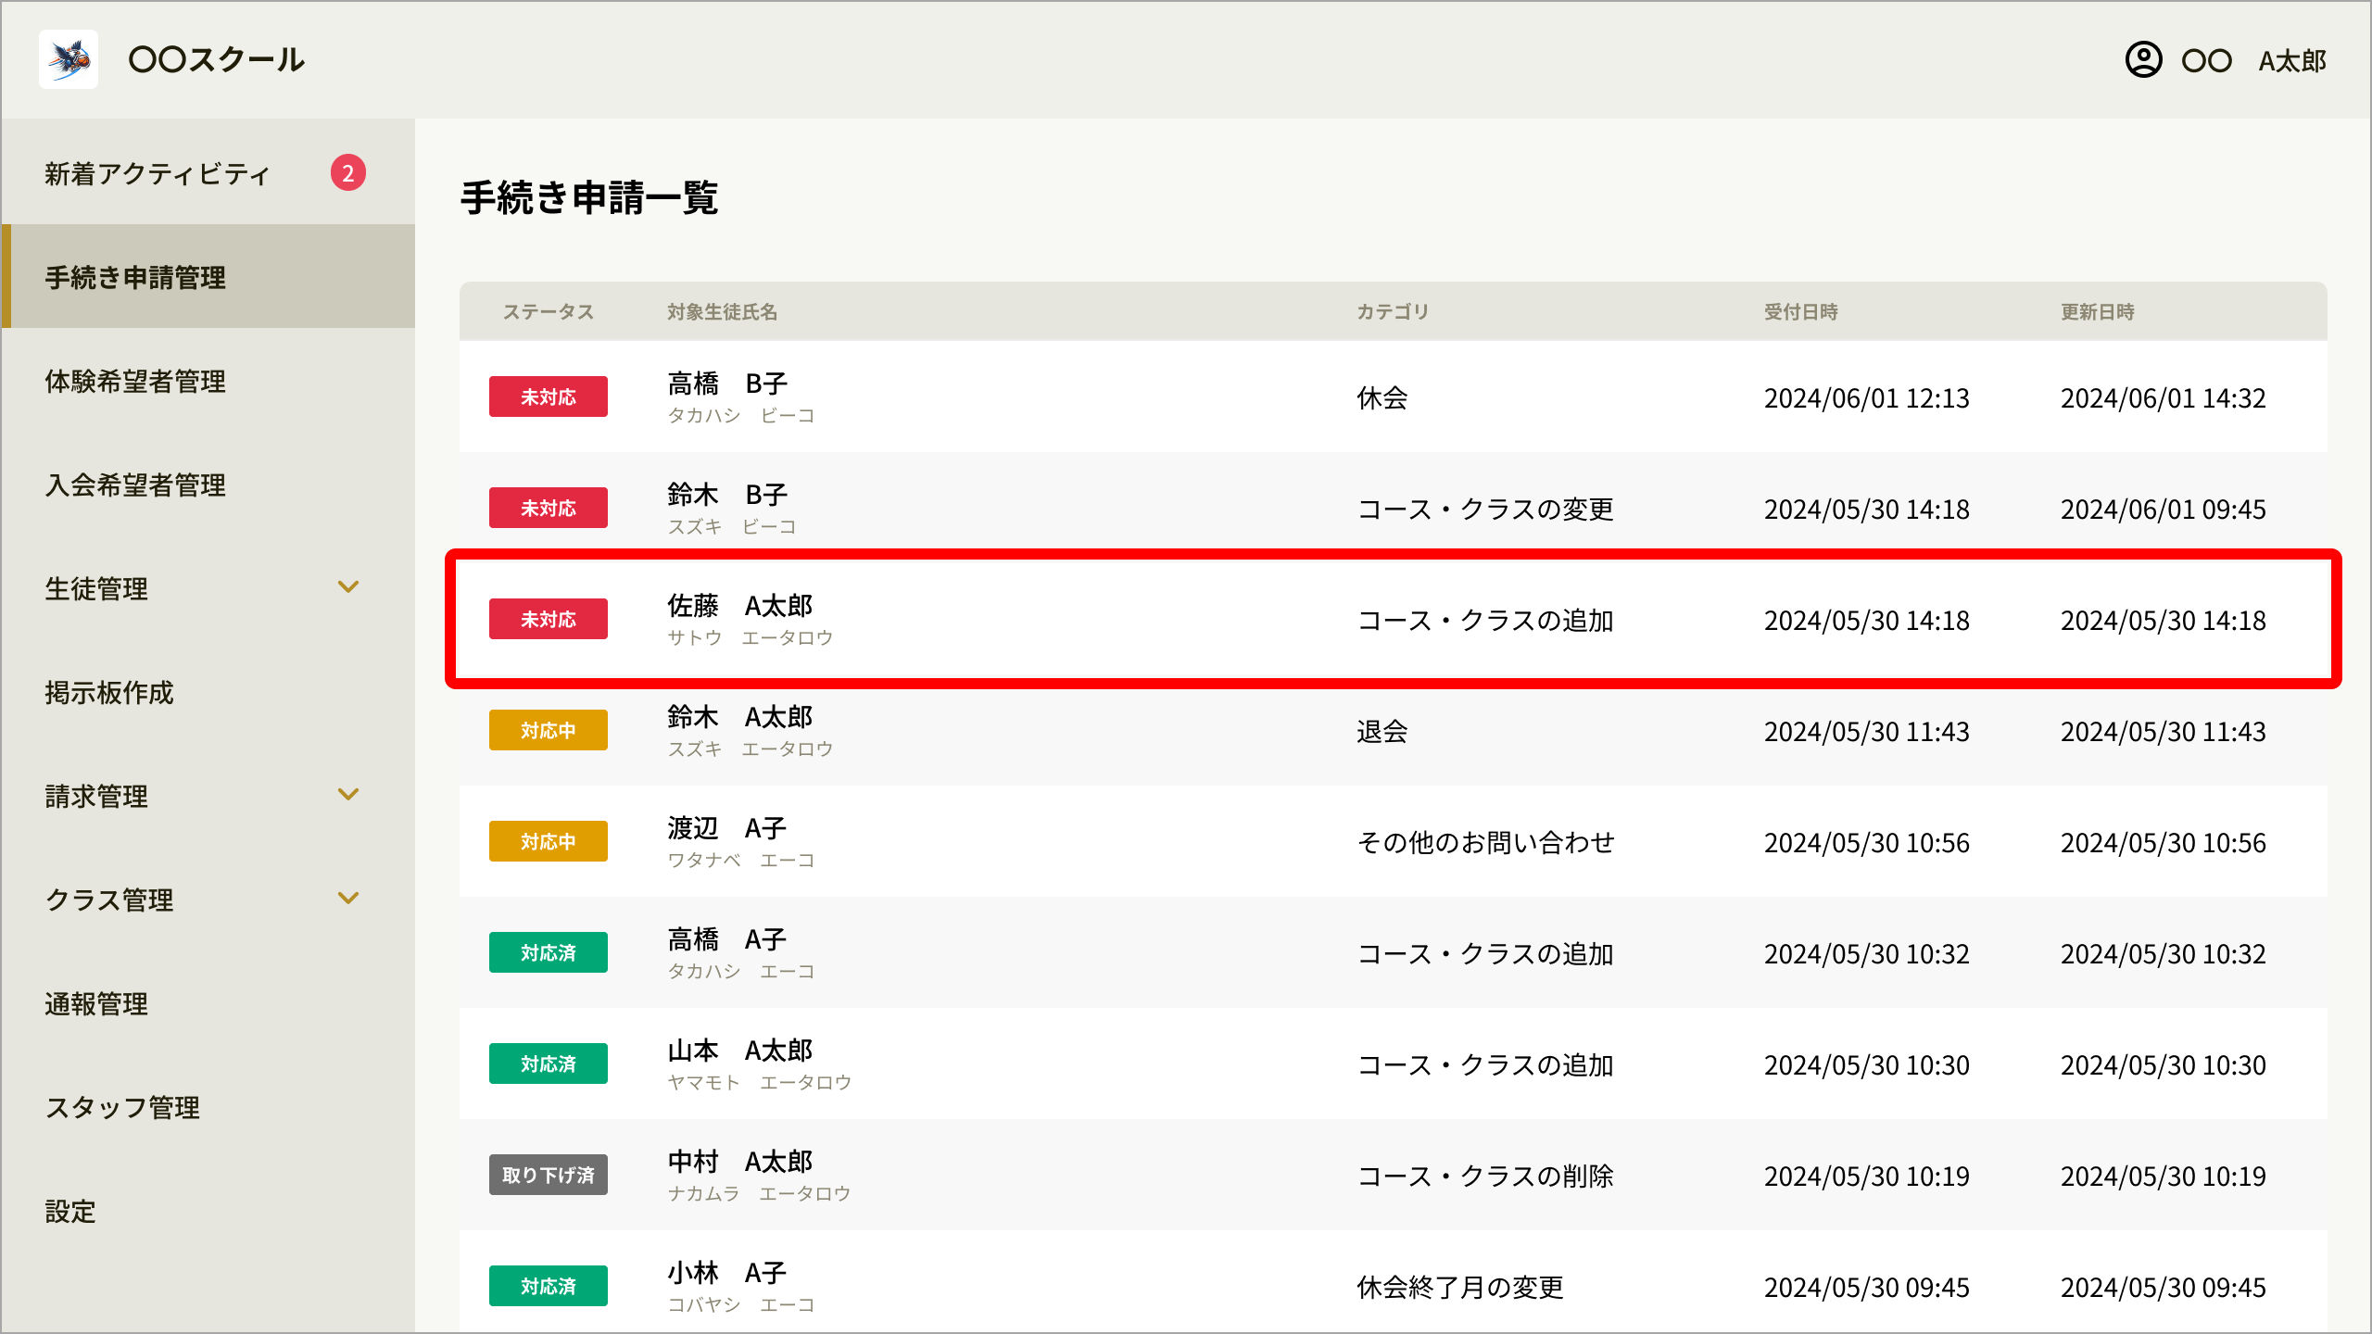
Task: Click category その他のお問い合わせ
Action: (x=1485, y=843)
